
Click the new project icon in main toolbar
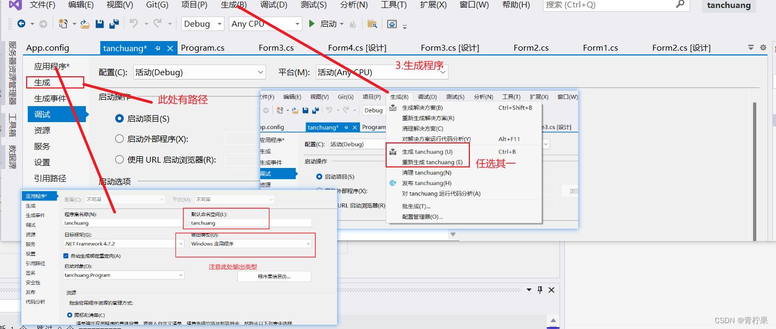coord(63,24)
